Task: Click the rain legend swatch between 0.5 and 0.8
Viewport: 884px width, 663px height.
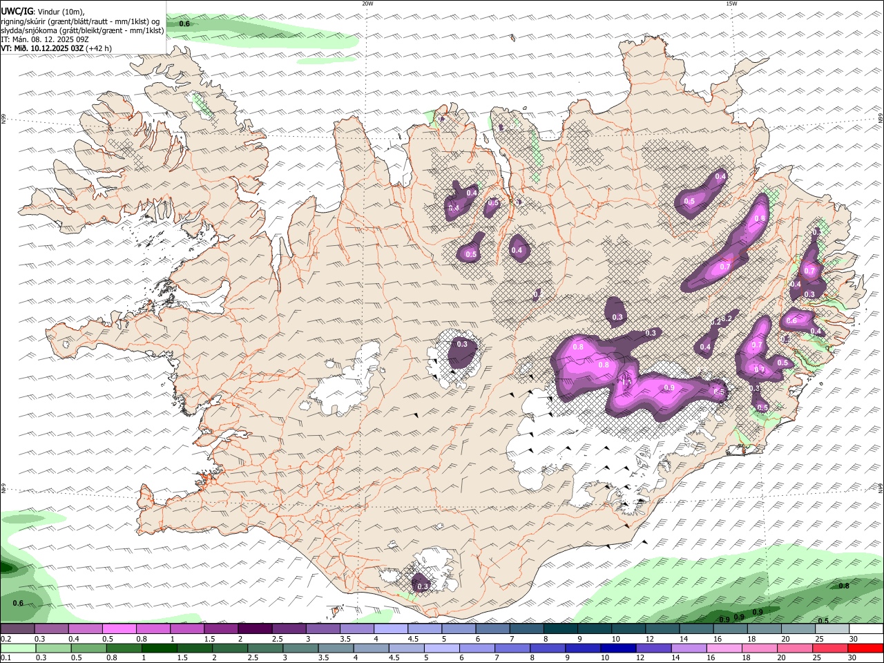Action: (x=88, y=648)
